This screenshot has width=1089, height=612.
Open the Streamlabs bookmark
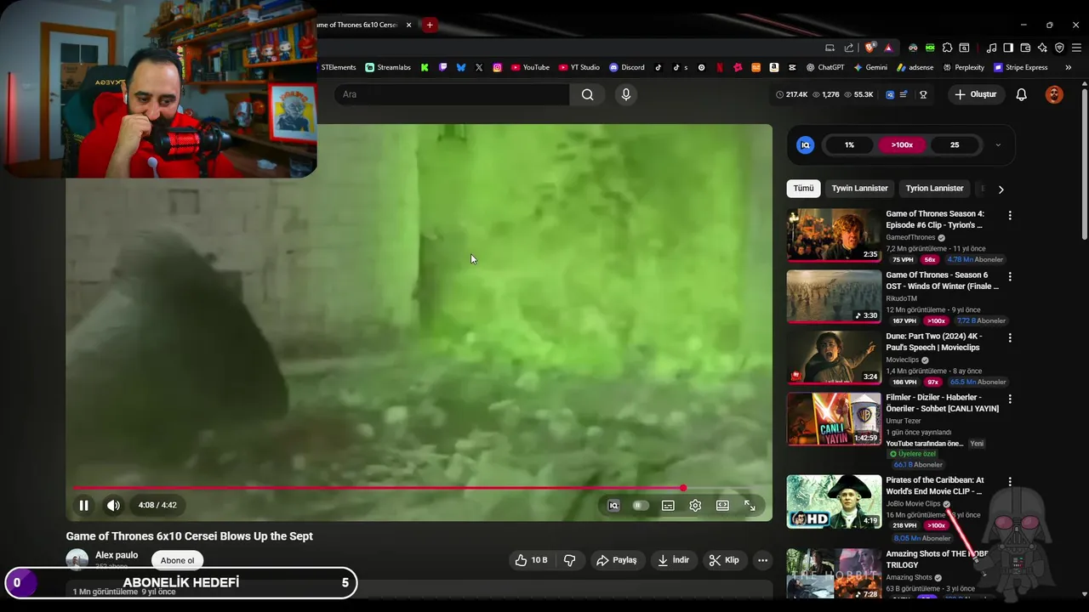388,67
